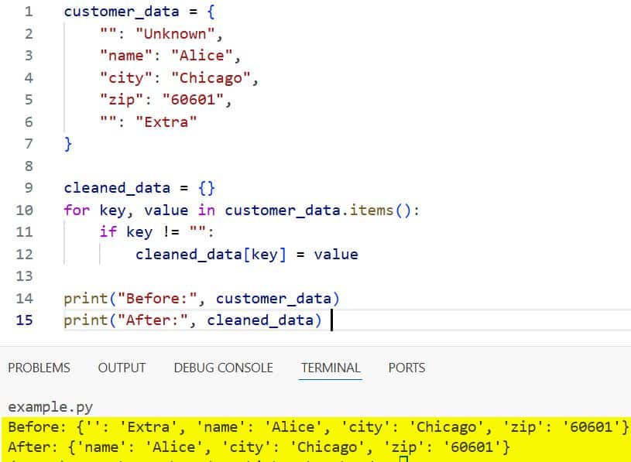Click line number 1 in the gutter

[x=29, y=12]
